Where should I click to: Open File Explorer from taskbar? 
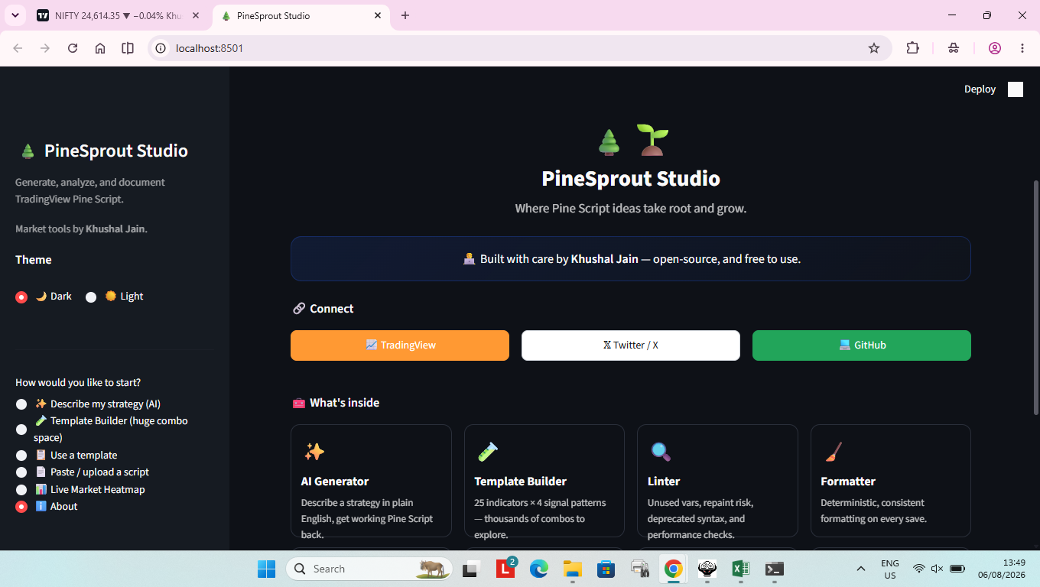pos(573,569)
